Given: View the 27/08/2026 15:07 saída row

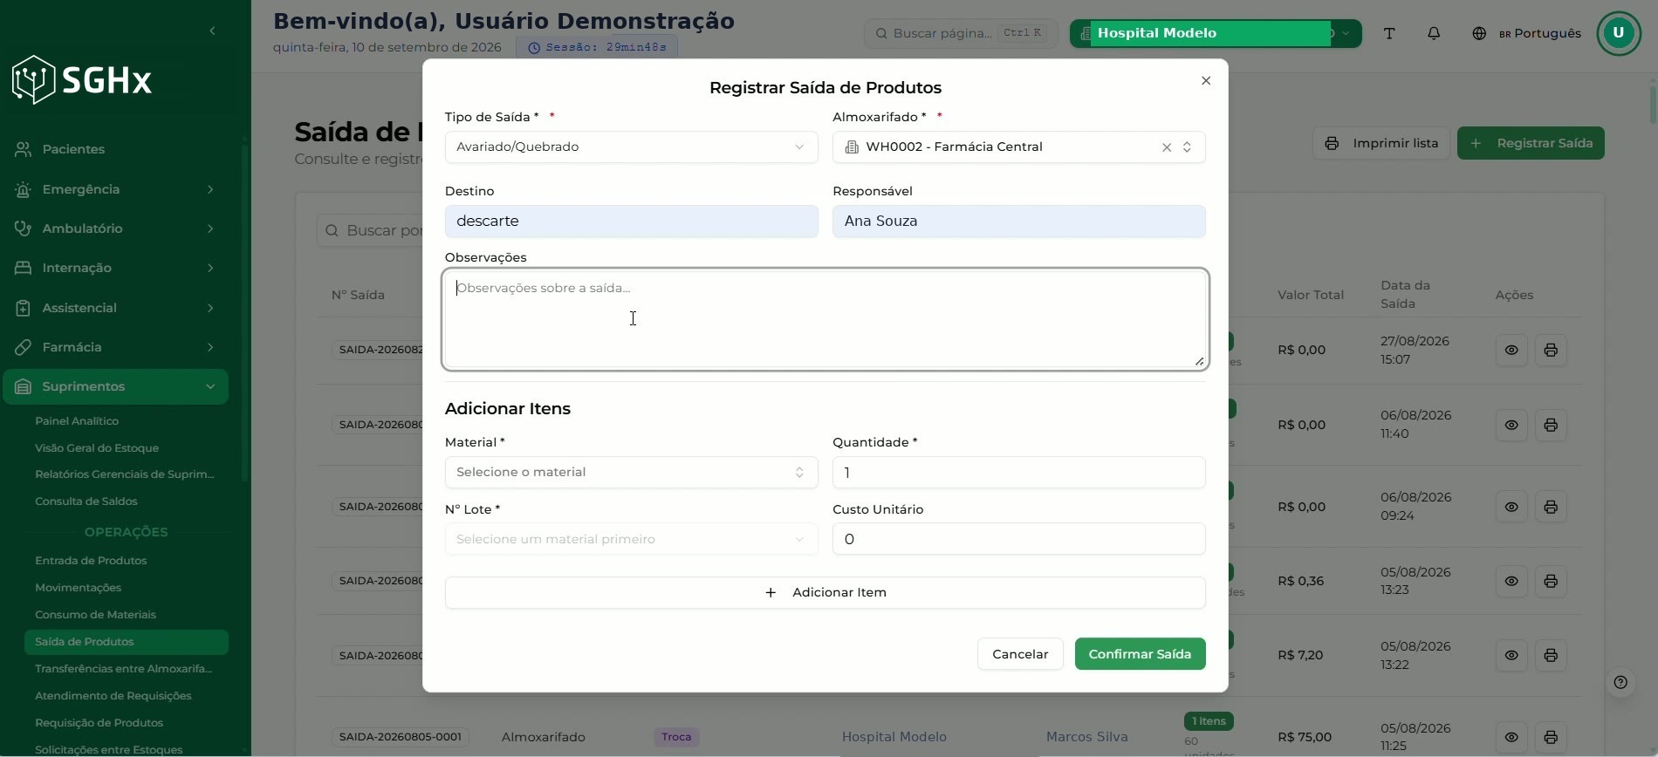Looking at the screenshot, I should pos(1511,350).
